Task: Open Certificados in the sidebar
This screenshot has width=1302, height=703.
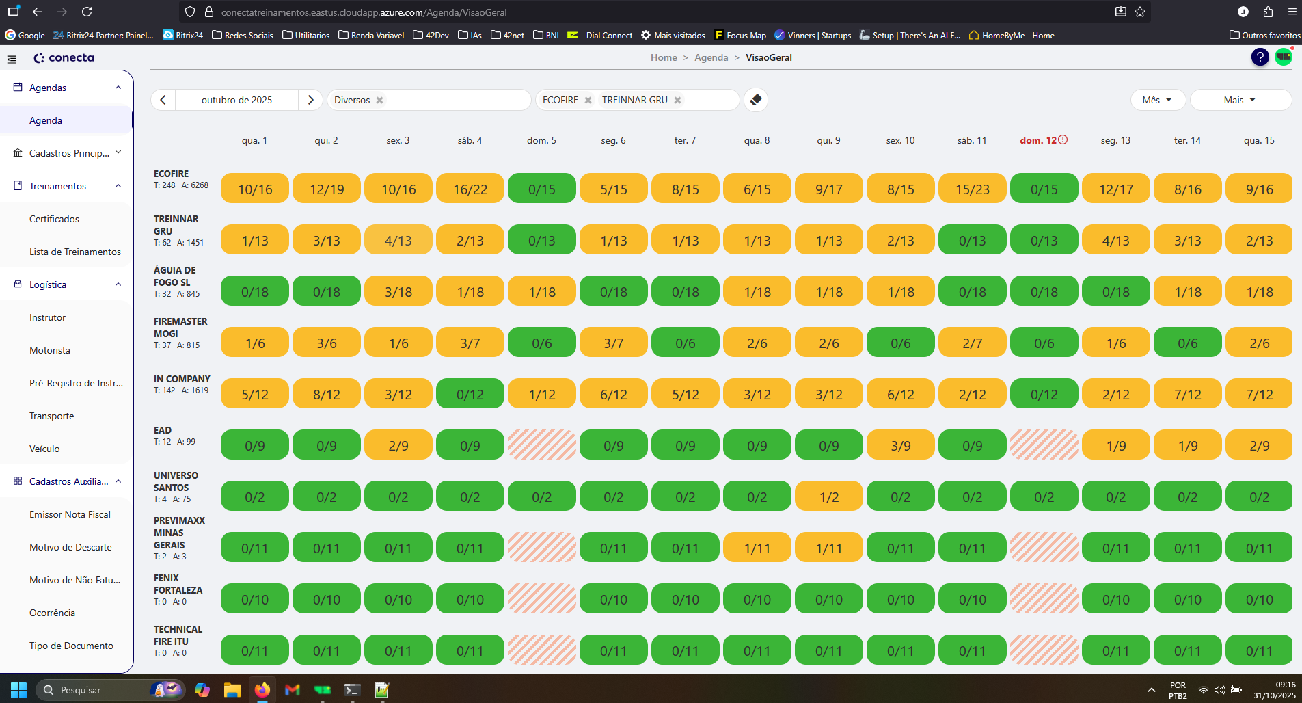Action: 54,219
